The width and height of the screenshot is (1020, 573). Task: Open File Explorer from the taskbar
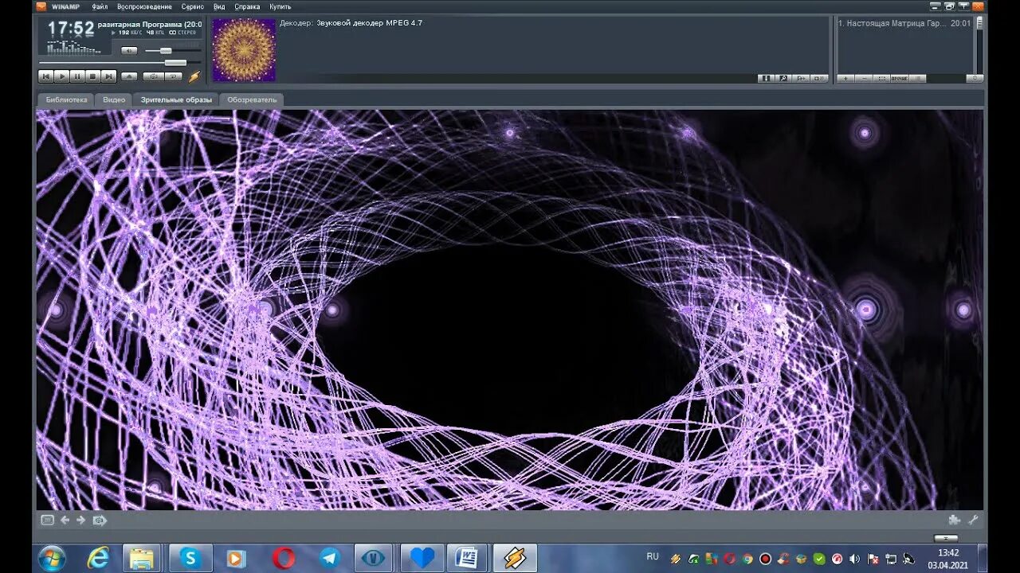(142, 558)
